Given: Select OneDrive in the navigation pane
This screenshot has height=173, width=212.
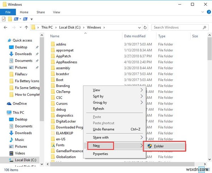Looking at the screenshot, I should [x=20, y=104].
